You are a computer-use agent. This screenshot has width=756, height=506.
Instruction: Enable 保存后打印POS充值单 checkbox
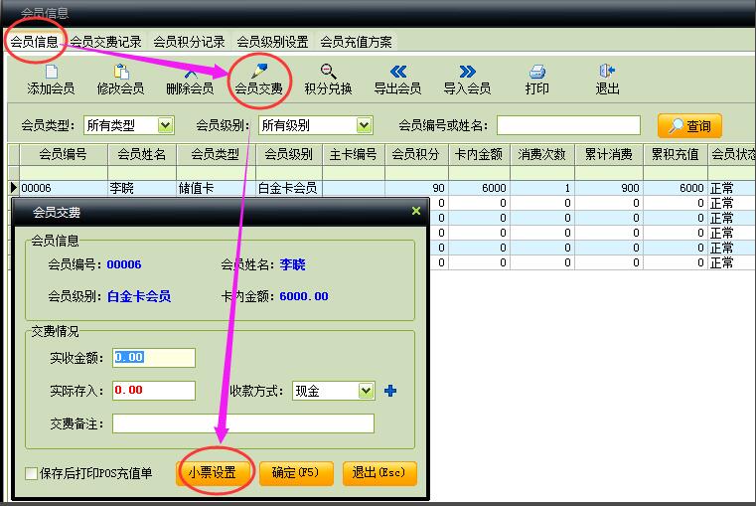pyautogui.click(x=31, y=473)
